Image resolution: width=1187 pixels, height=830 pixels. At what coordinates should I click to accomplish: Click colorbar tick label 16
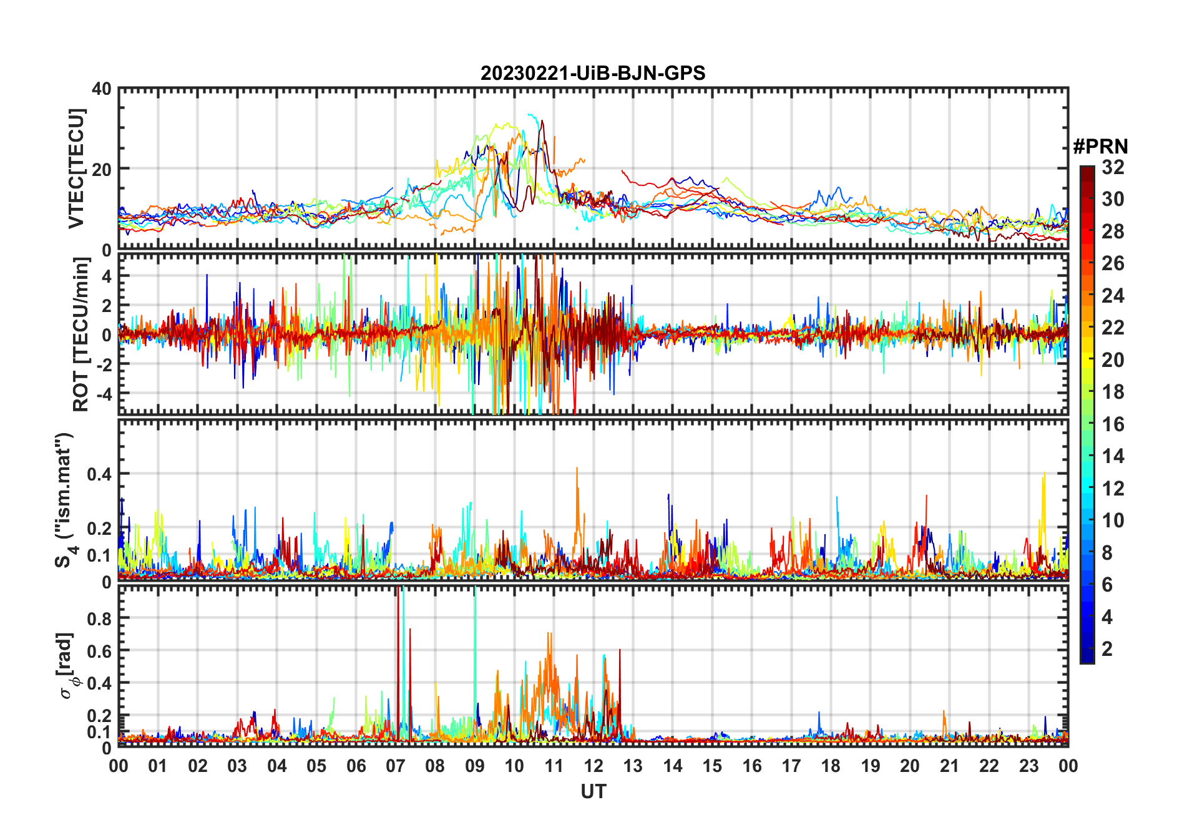tap(1113, 424)
